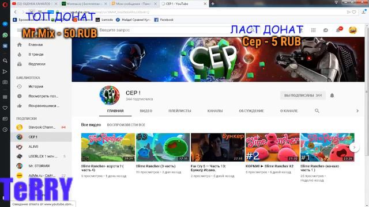Add page to bookmarks heart in address bar
The height and width of the screenshot is (207, 369).
tap(354, 12)
